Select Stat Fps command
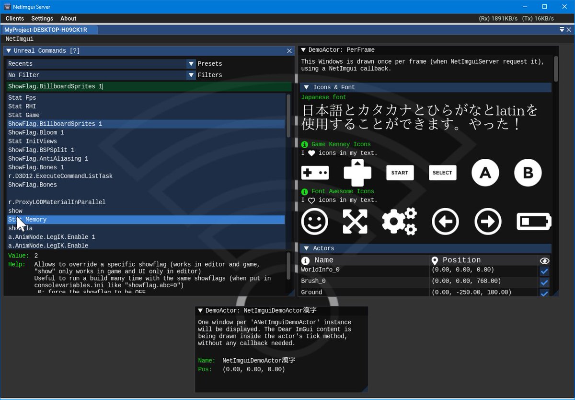Screen dimensions: 575x400 (146, 98)
